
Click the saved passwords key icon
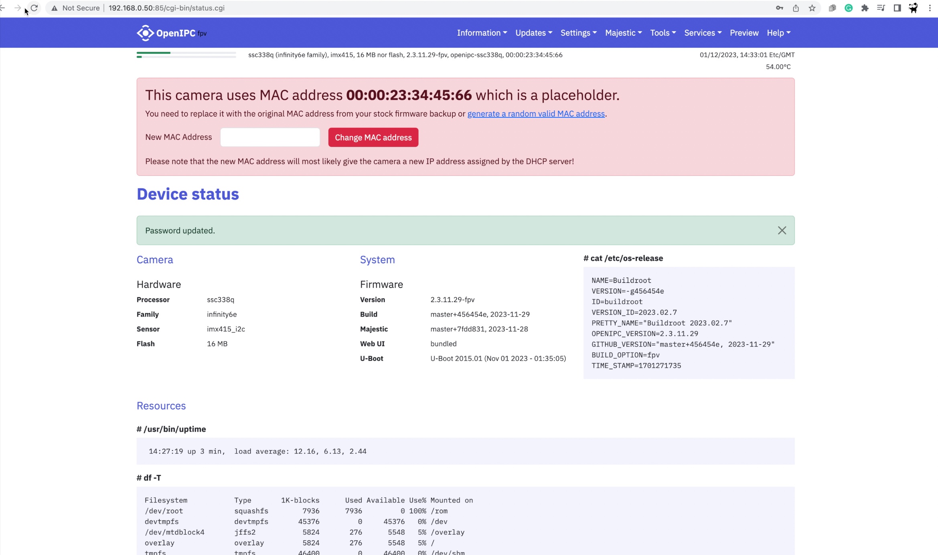pyautogui.click(x=779, y=8)
